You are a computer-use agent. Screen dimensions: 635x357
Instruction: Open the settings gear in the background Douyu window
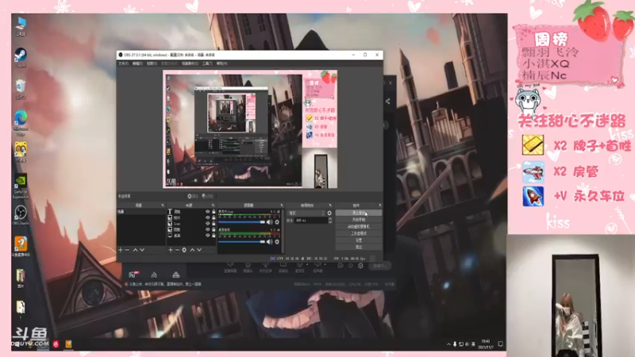(x=360, y=266)
